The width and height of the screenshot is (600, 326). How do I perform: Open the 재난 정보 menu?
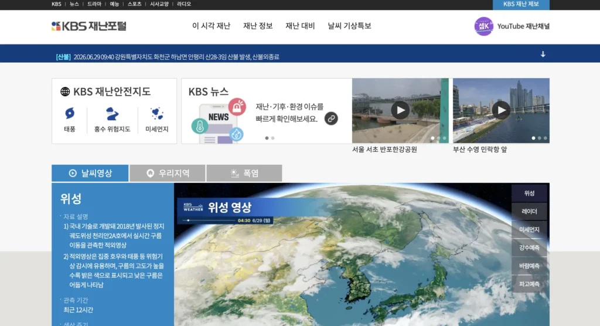pos(258,26)
